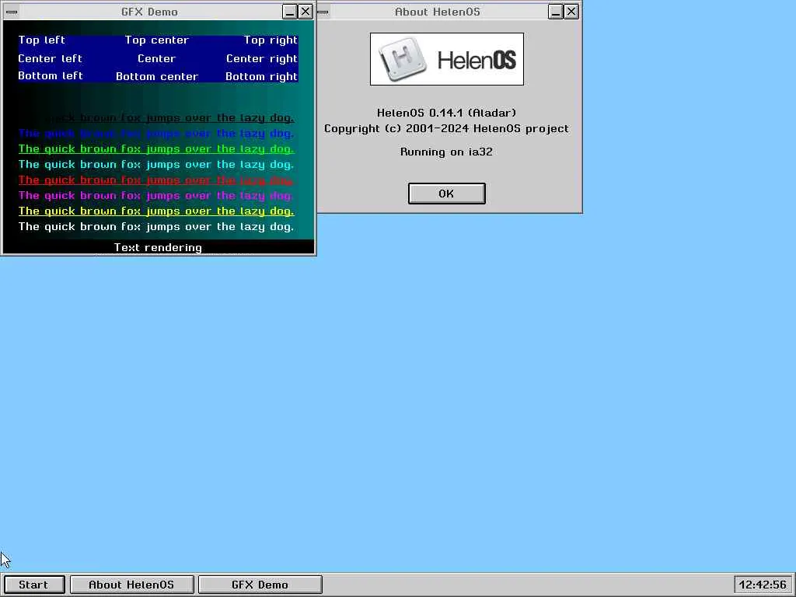The image size is (796, 597).
Task: Click the OK button in About HelenOS
Action: click(447, 194)
